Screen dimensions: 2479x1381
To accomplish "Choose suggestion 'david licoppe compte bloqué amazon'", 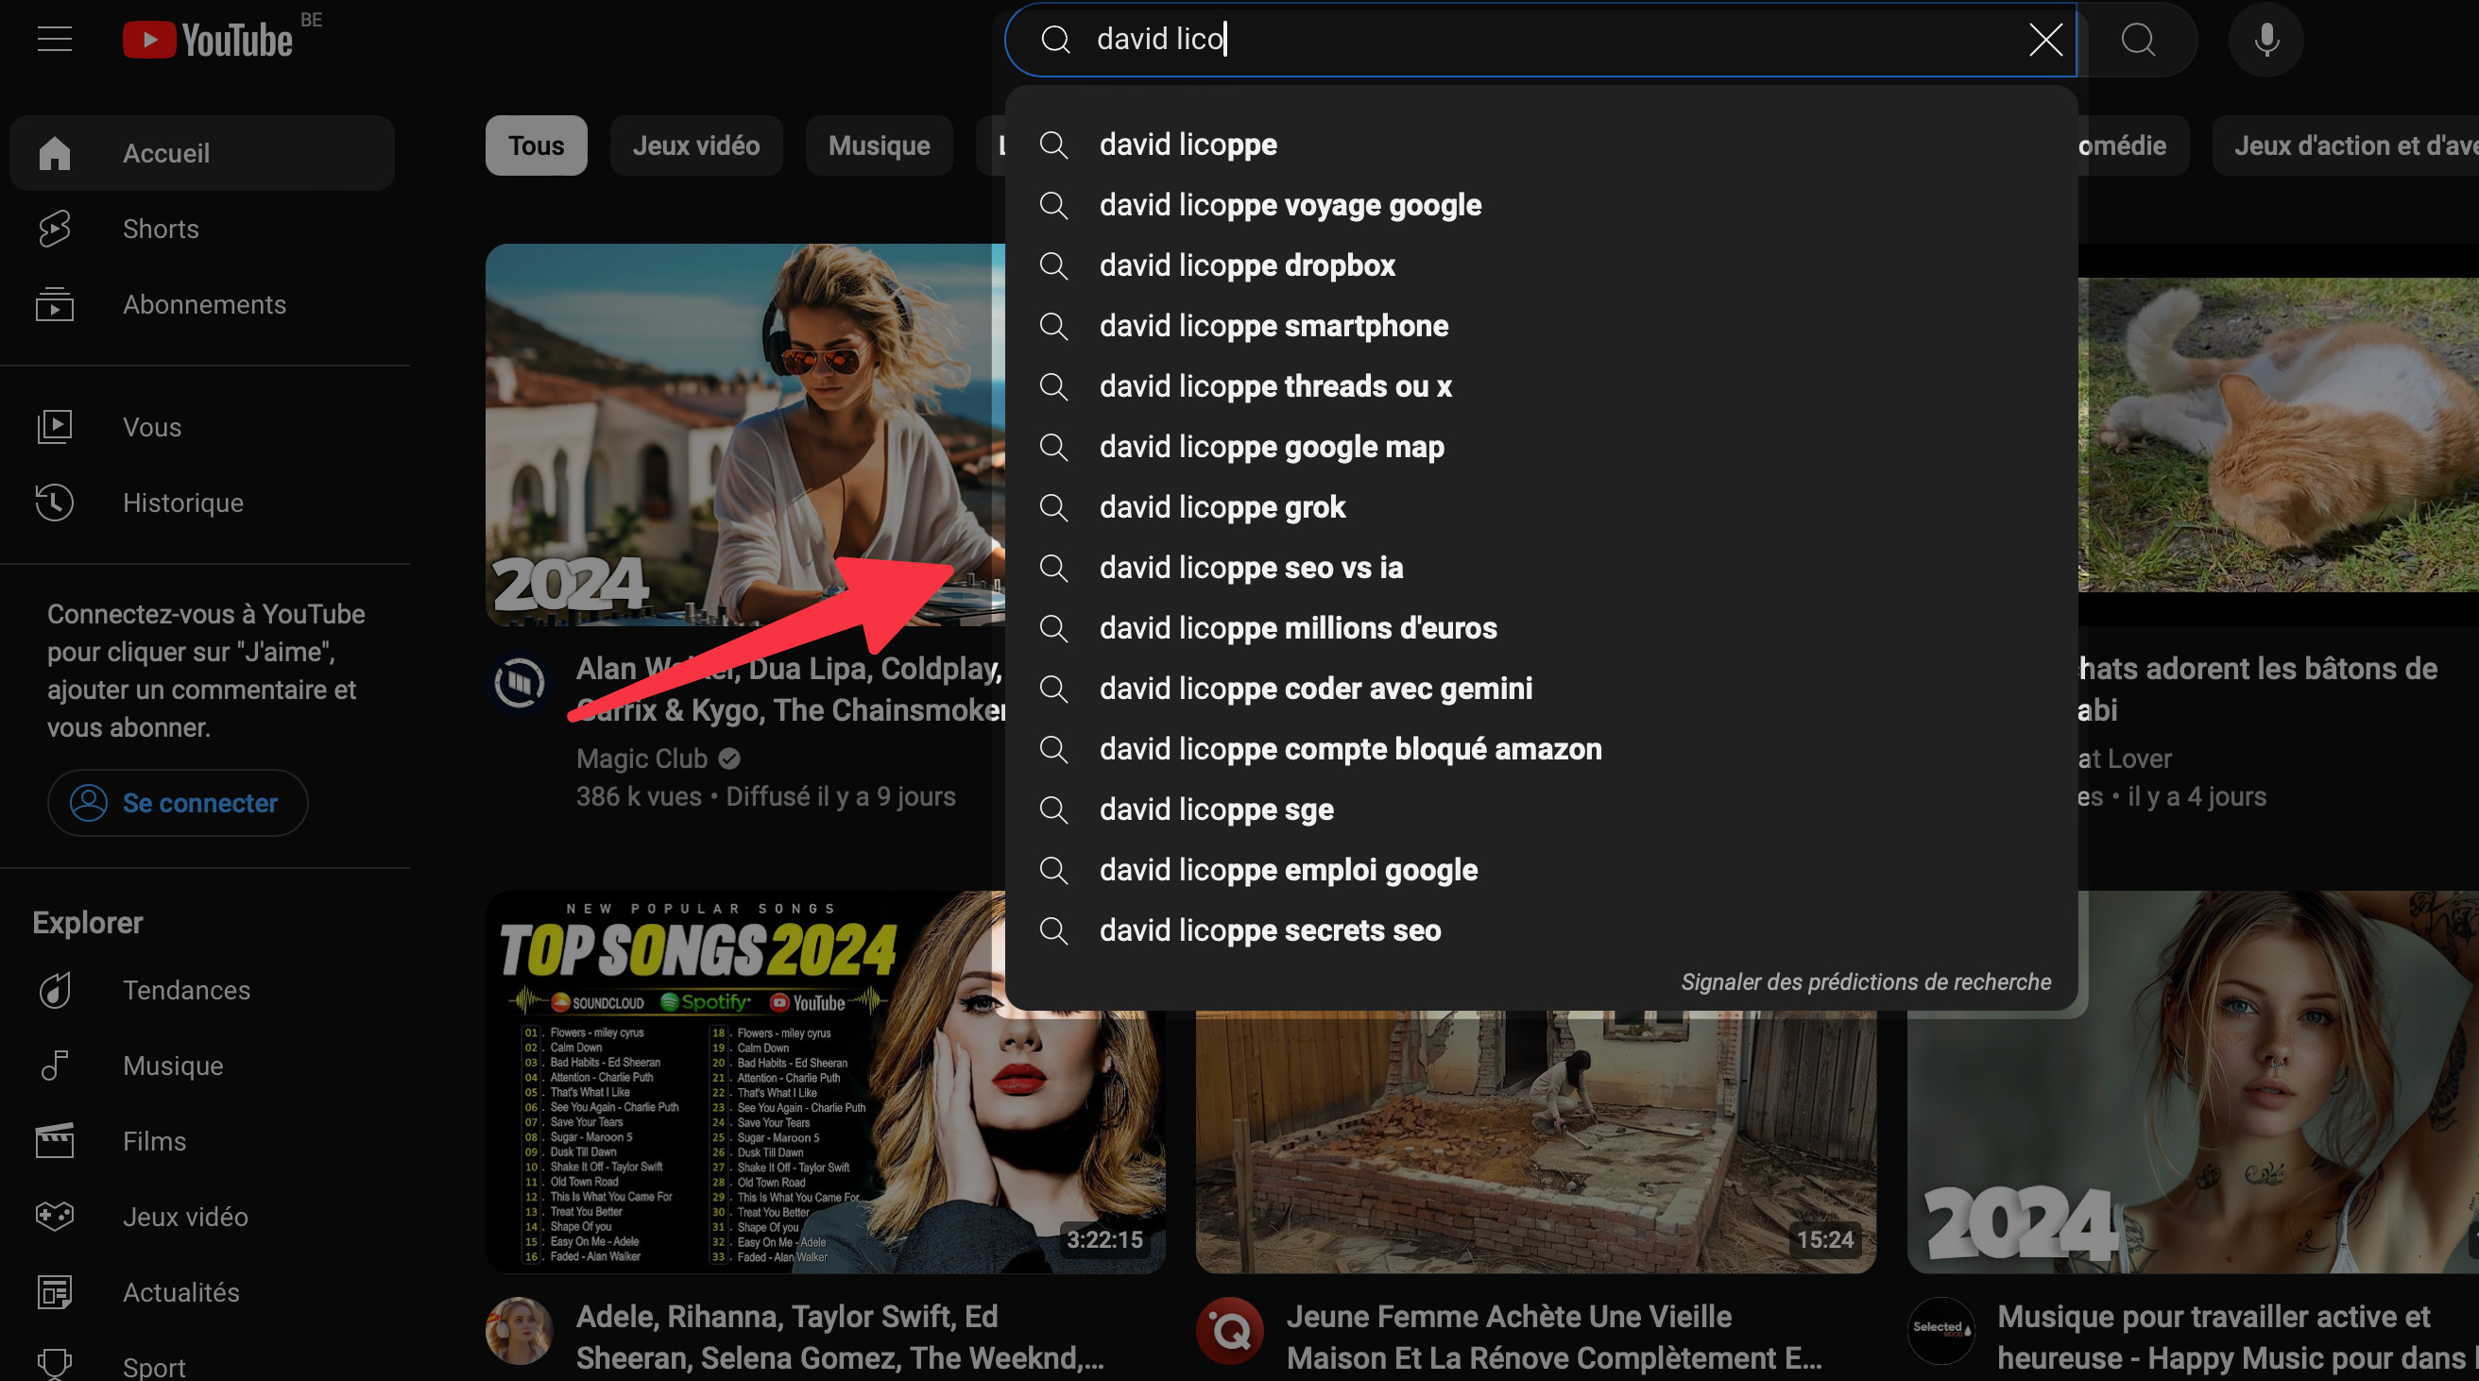I will (1540, 749).
